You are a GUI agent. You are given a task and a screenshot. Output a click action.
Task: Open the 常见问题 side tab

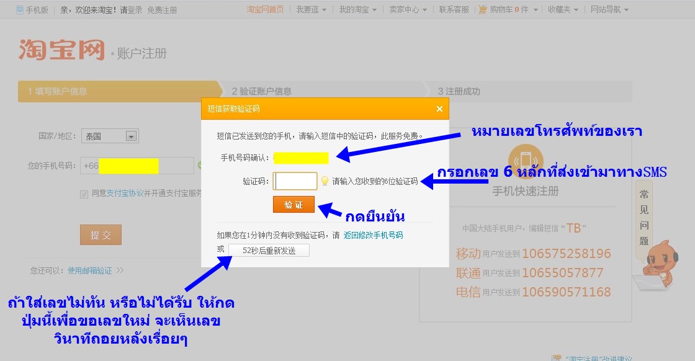tap(644, 218)
